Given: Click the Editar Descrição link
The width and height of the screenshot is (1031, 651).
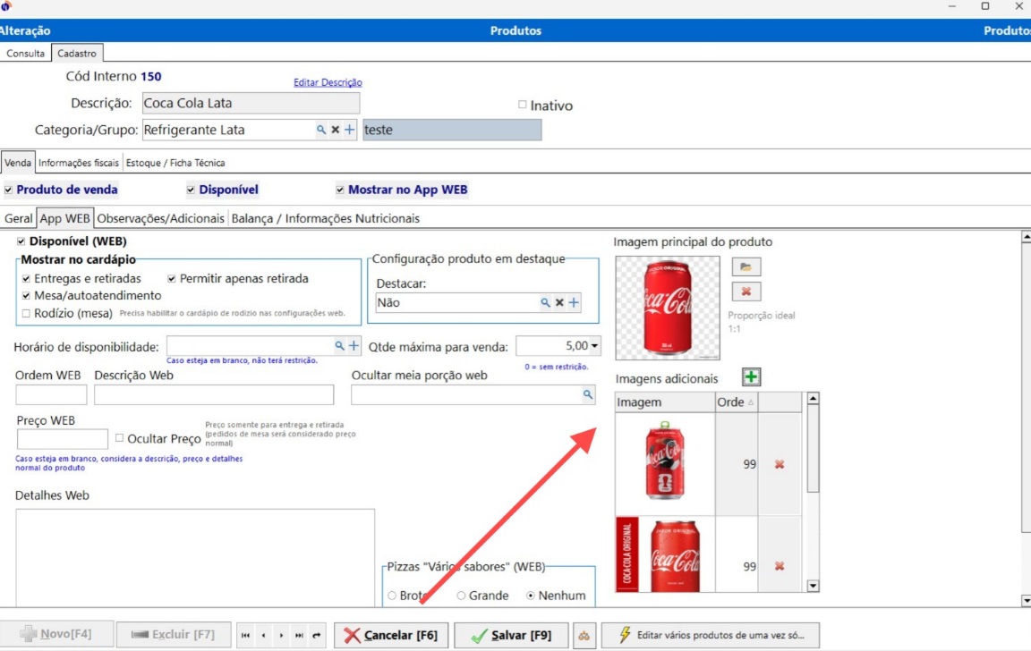Looking at the screenshot, I should coord(328,82).
